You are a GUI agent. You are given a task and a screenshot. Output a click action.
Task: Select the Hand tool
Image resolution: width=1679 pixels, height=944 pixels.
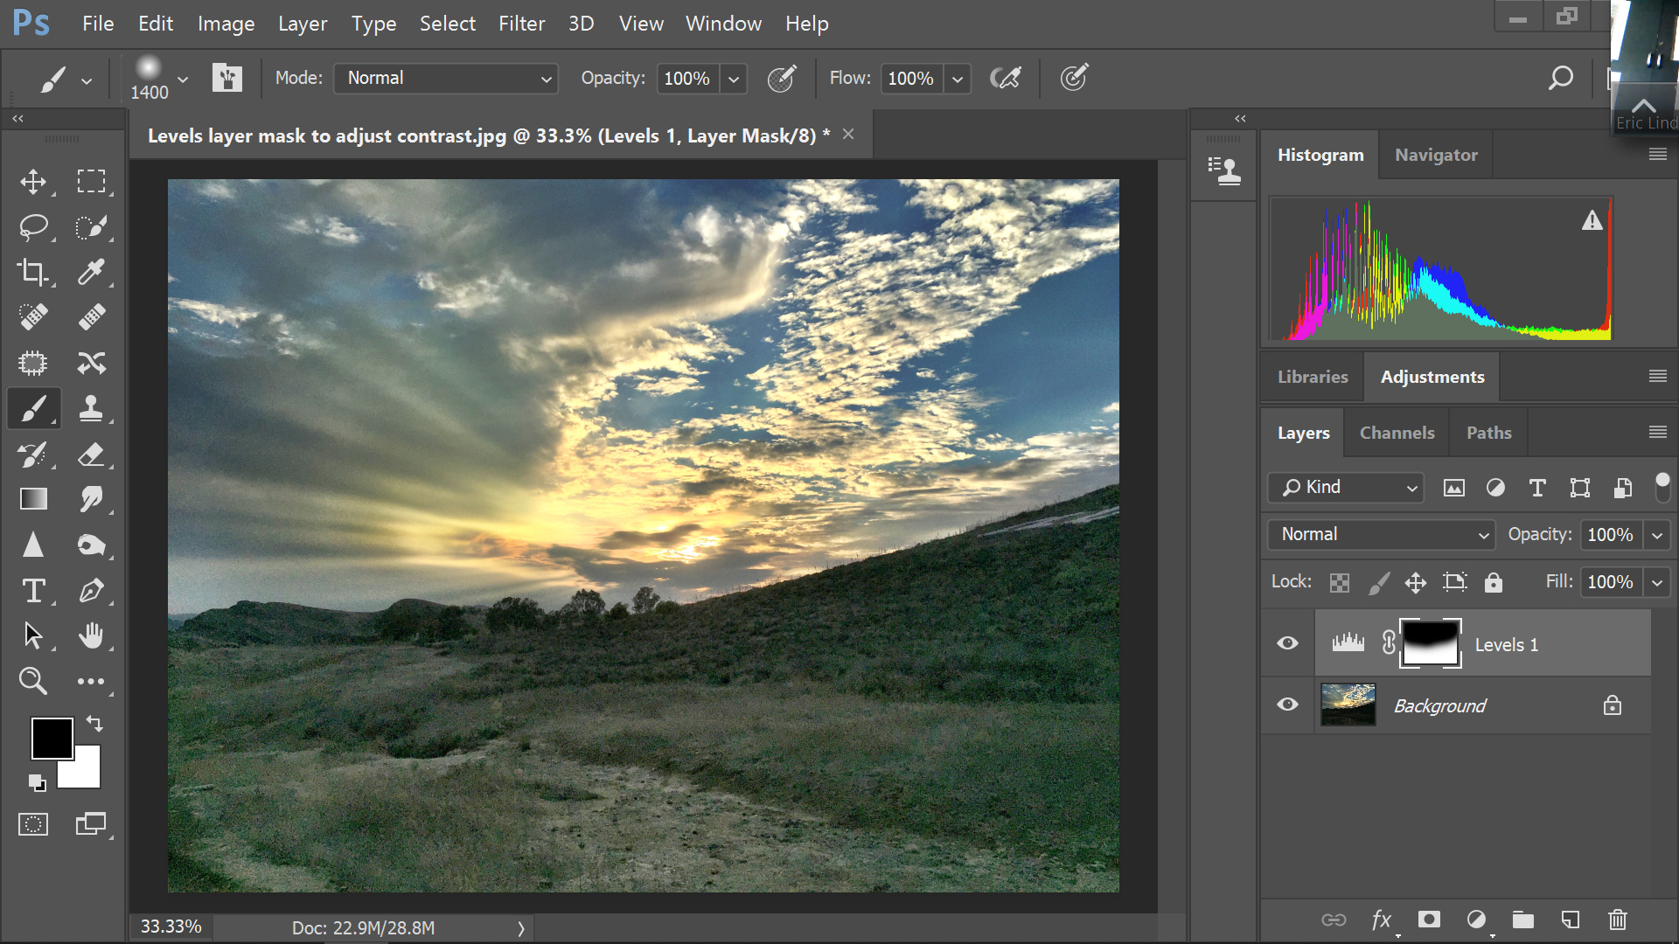91,635
